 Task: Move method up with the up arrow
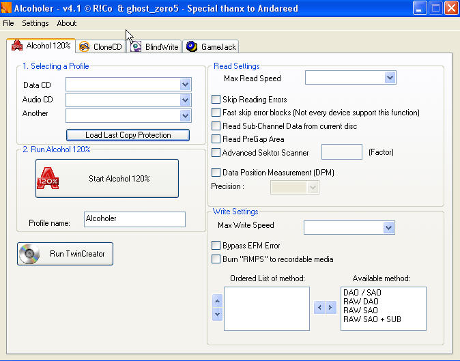(217, 301)
